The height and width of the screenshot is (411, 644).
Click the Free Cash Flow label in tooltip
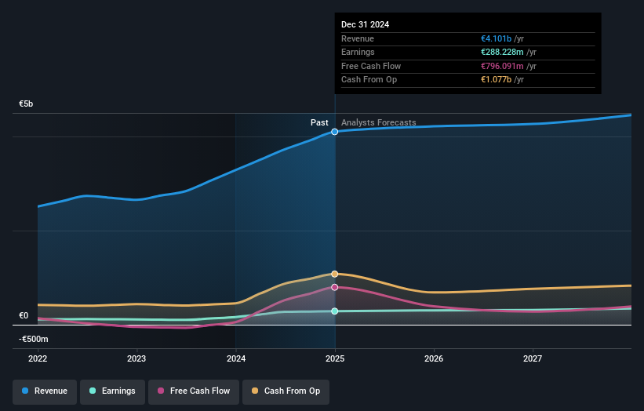pyautogui.click(x=371, y=66)
